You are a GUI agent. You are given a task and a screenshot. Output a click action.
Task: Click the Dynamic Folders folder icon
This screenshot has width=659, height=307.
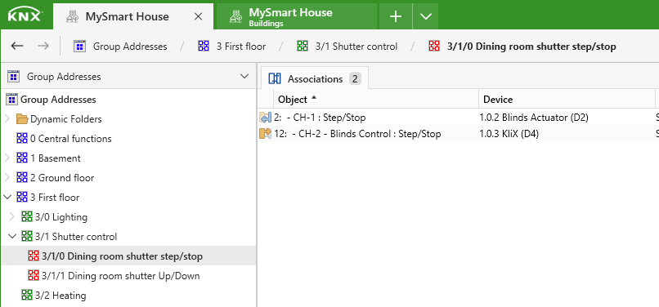click(x=22, y=119)
